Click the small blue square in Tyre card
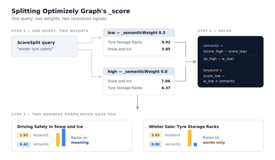 pyautogui.click(x=196, y=145)
